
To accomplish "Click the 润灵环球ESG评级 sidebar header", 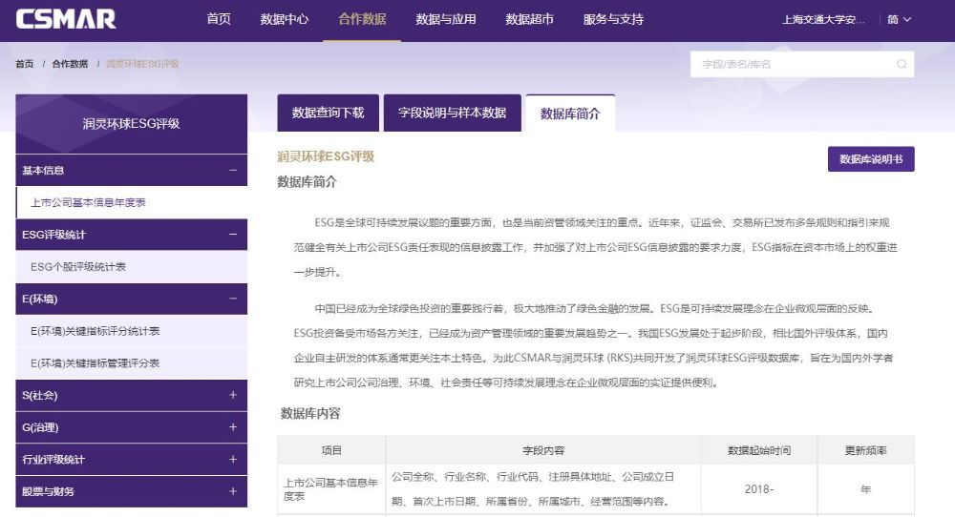I will tap(131, 123).
